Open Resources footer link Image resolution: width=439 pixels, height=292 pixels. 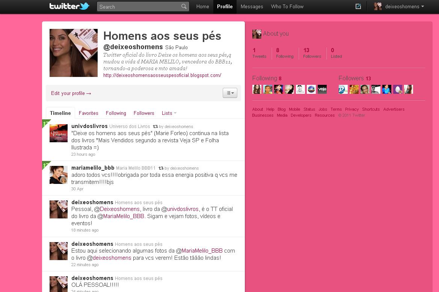coord(325,115)
